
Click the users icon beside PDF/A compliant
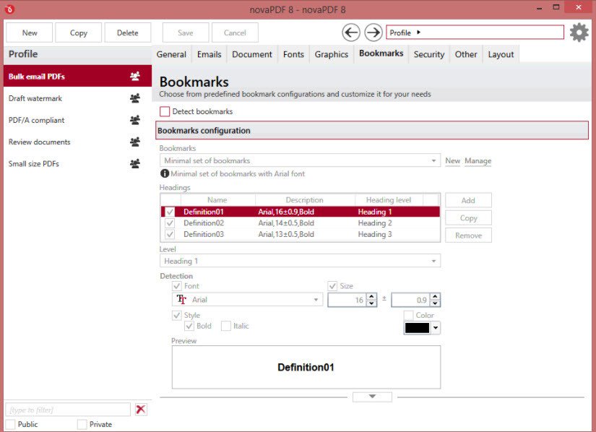click(135, 120)
